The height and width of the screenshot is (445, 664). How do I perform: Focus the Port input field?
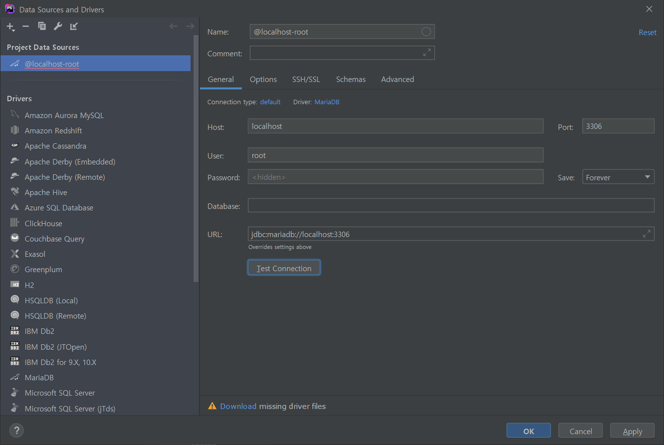618,126
